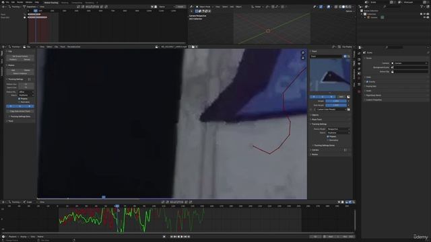Click pan gizmo icon in clip view

303,58
